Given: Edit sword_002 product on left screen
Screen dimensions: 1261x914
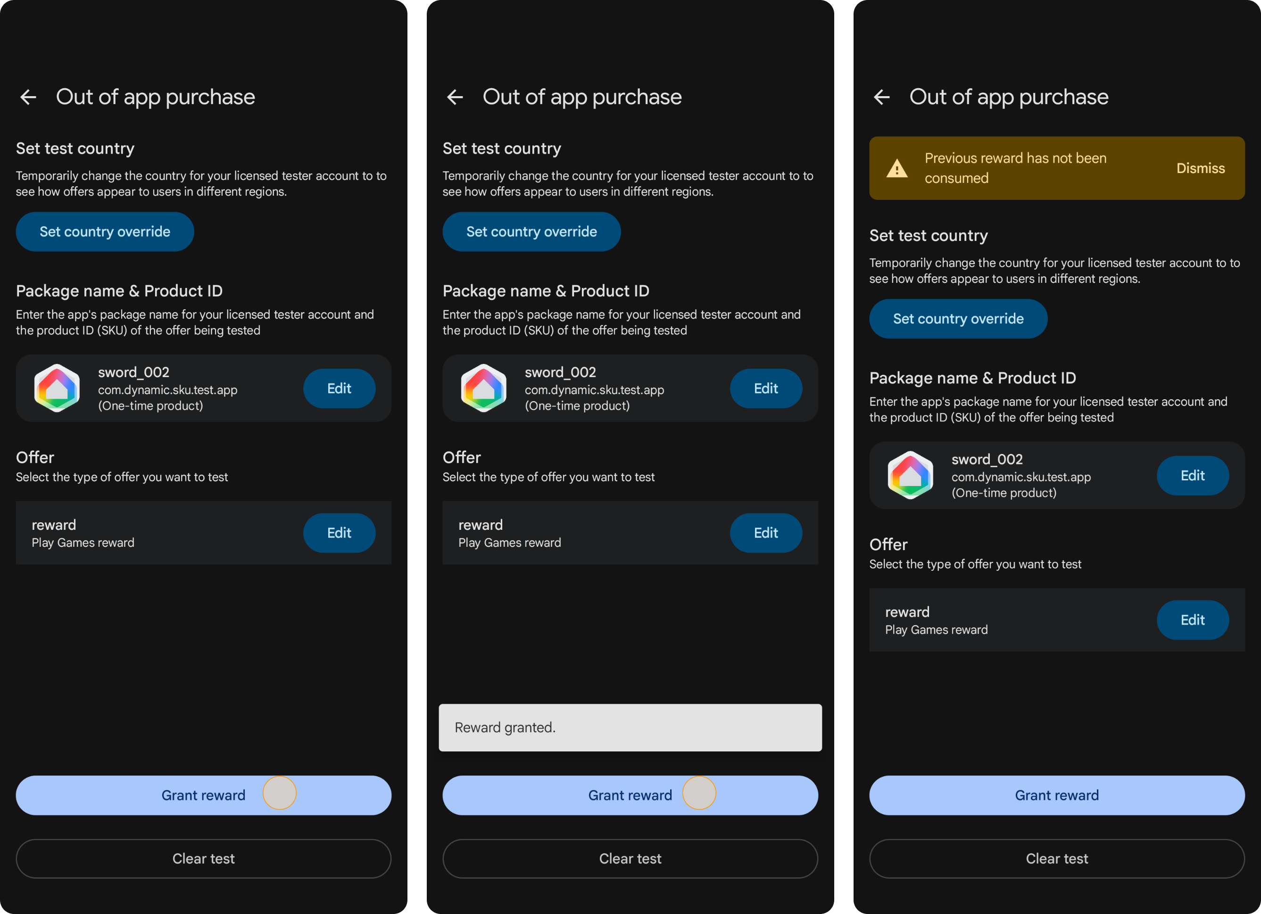Looking at the screenshot, I should [339, 388].
